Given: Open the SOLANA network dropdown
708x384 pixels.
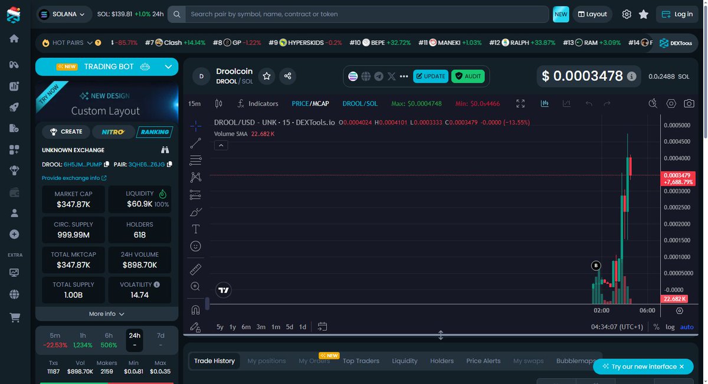Looking at the screenshot, I should (63, 13).
